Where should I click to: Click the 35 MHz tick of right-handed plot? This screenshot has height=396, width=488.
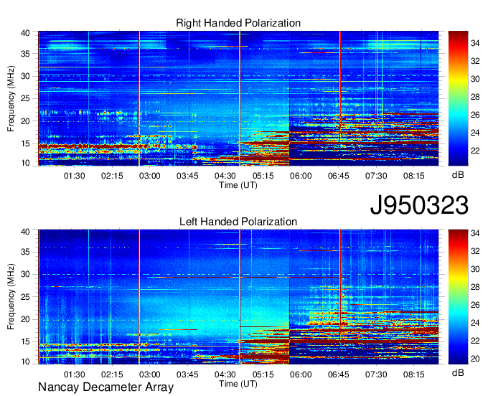click(26, 54)
